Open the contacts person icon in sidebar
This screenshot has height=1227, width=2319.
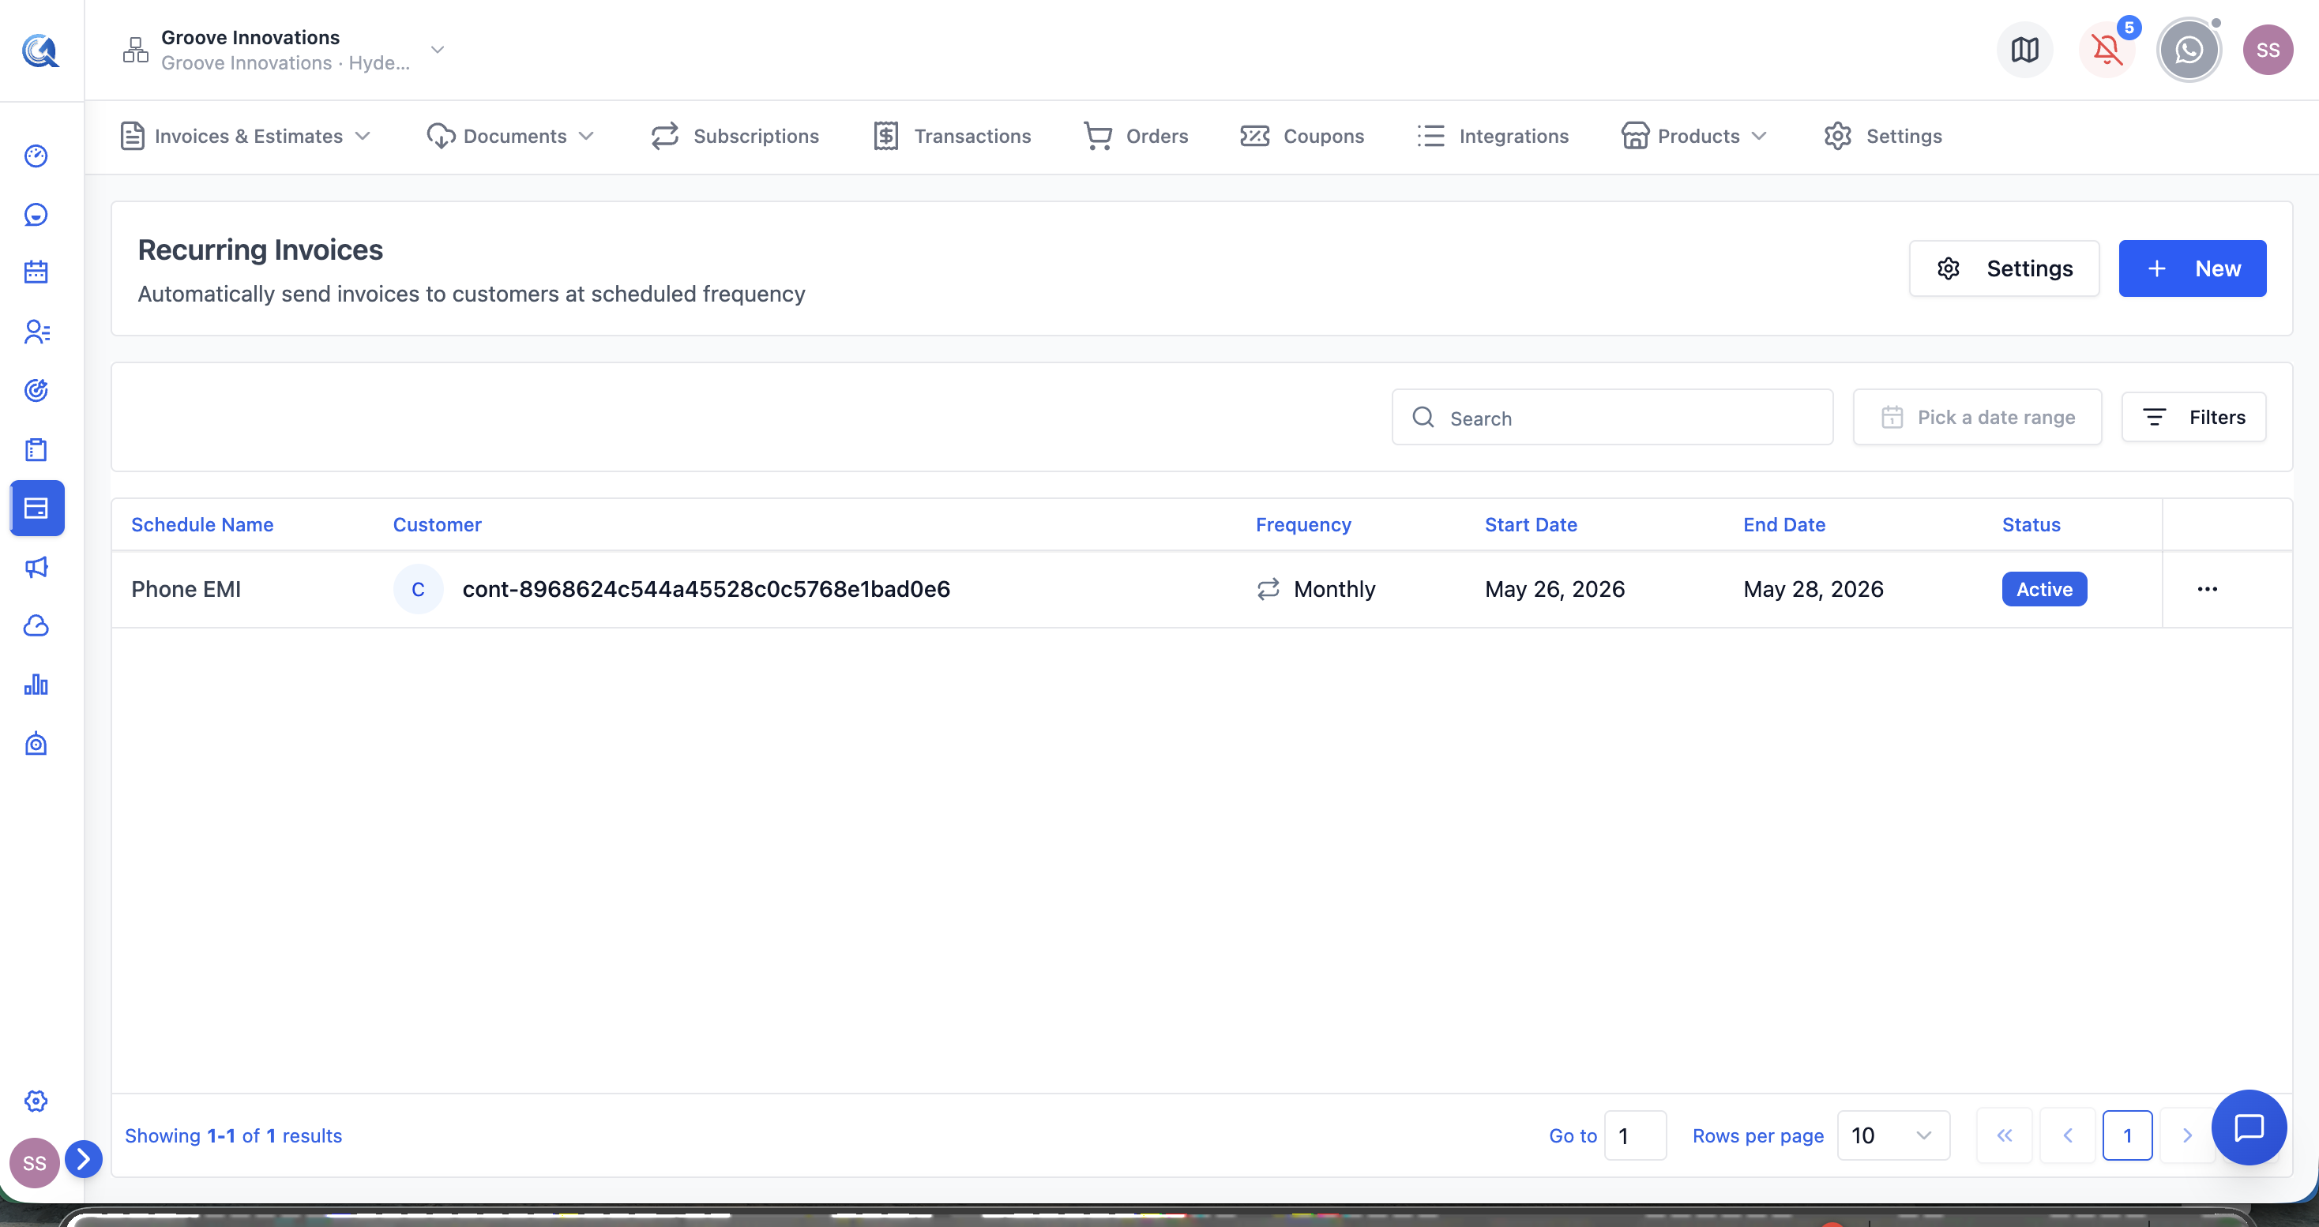pos(36,332)
